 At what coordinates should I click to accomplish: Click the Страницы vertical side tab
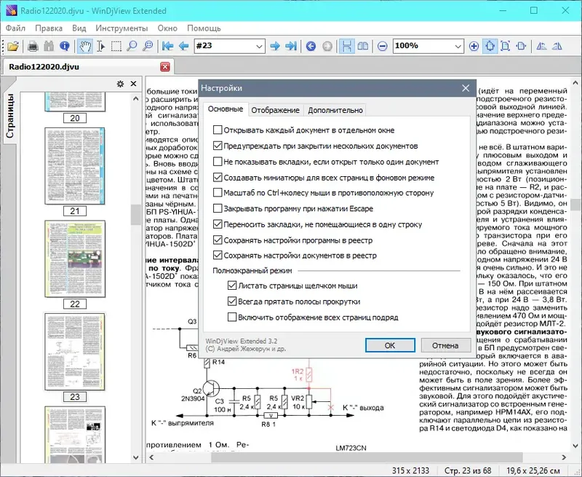pos(10,116)
